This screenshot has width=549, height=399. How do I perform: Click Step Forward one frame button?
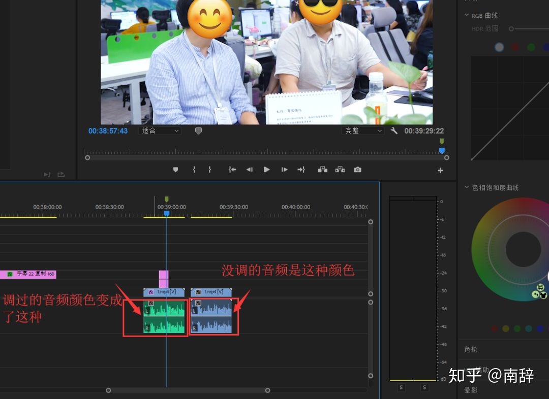click(284, 170)
